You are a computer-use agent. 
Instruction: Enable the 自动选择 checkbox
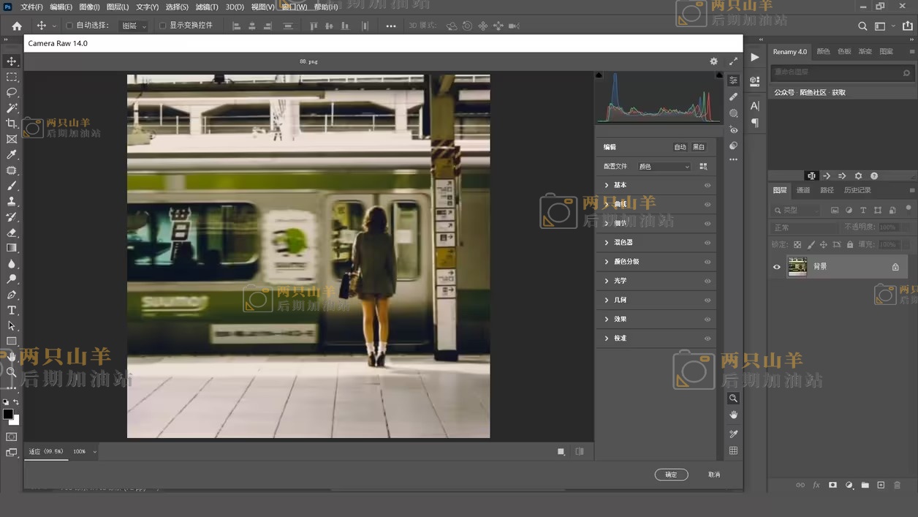(x=69, y=26)
